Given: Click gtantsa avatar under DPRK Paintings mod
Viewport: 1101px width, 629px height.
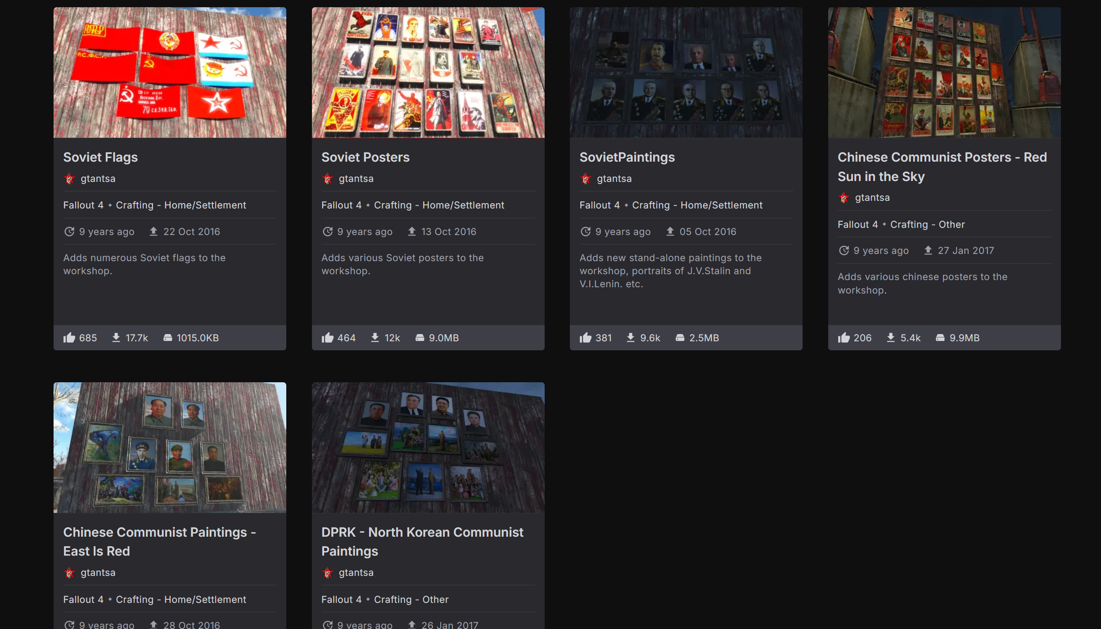Looking at the screenshot, I should pos(328,573).
